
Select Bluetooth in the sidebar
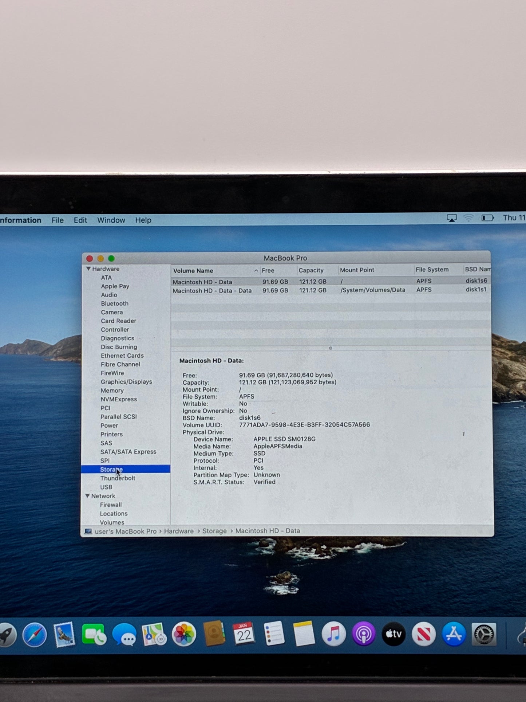coord(115,303)
